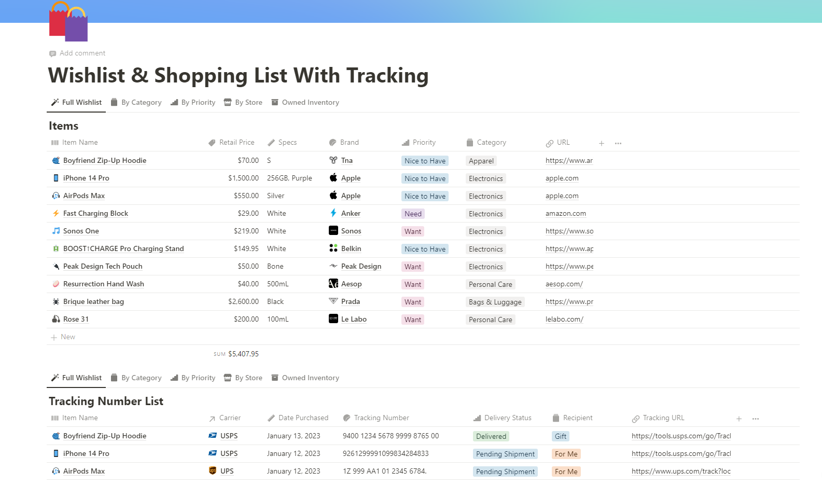Click the Need priority tag
Image resolution: width=822 pixels, height=485 pixels.
413,214
